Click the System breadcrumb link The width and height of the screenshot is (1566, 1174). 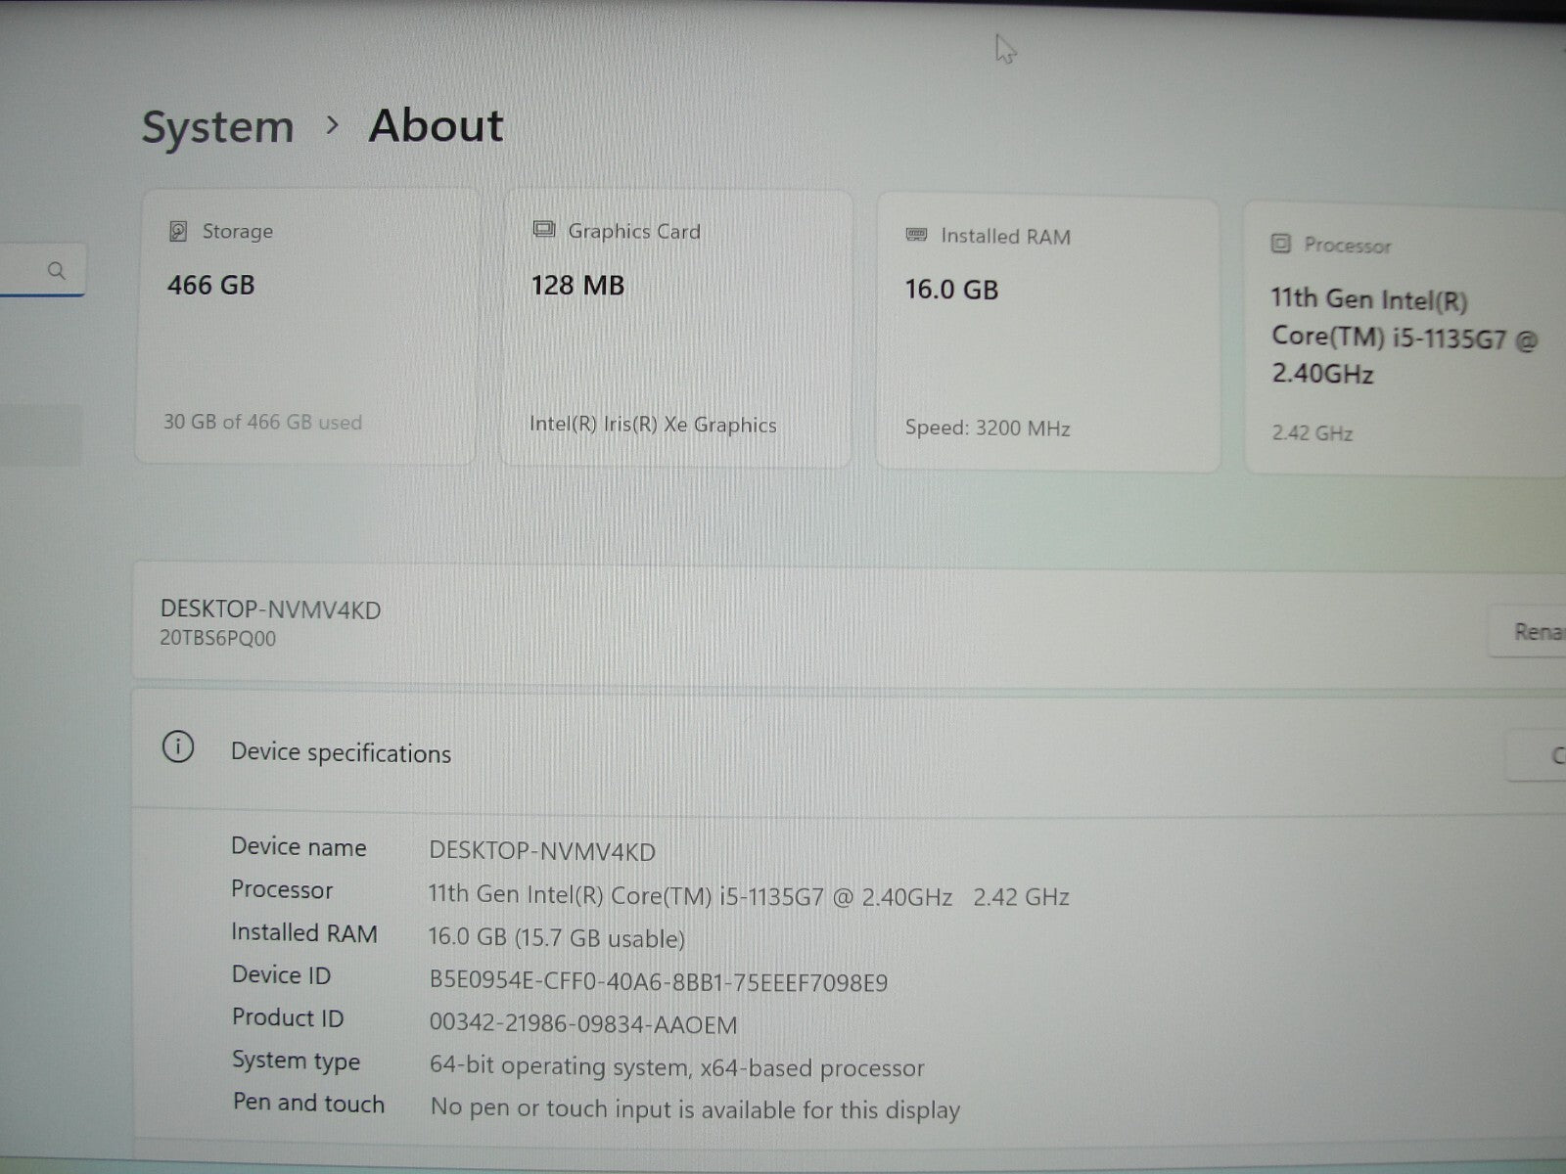coord(217,127)
